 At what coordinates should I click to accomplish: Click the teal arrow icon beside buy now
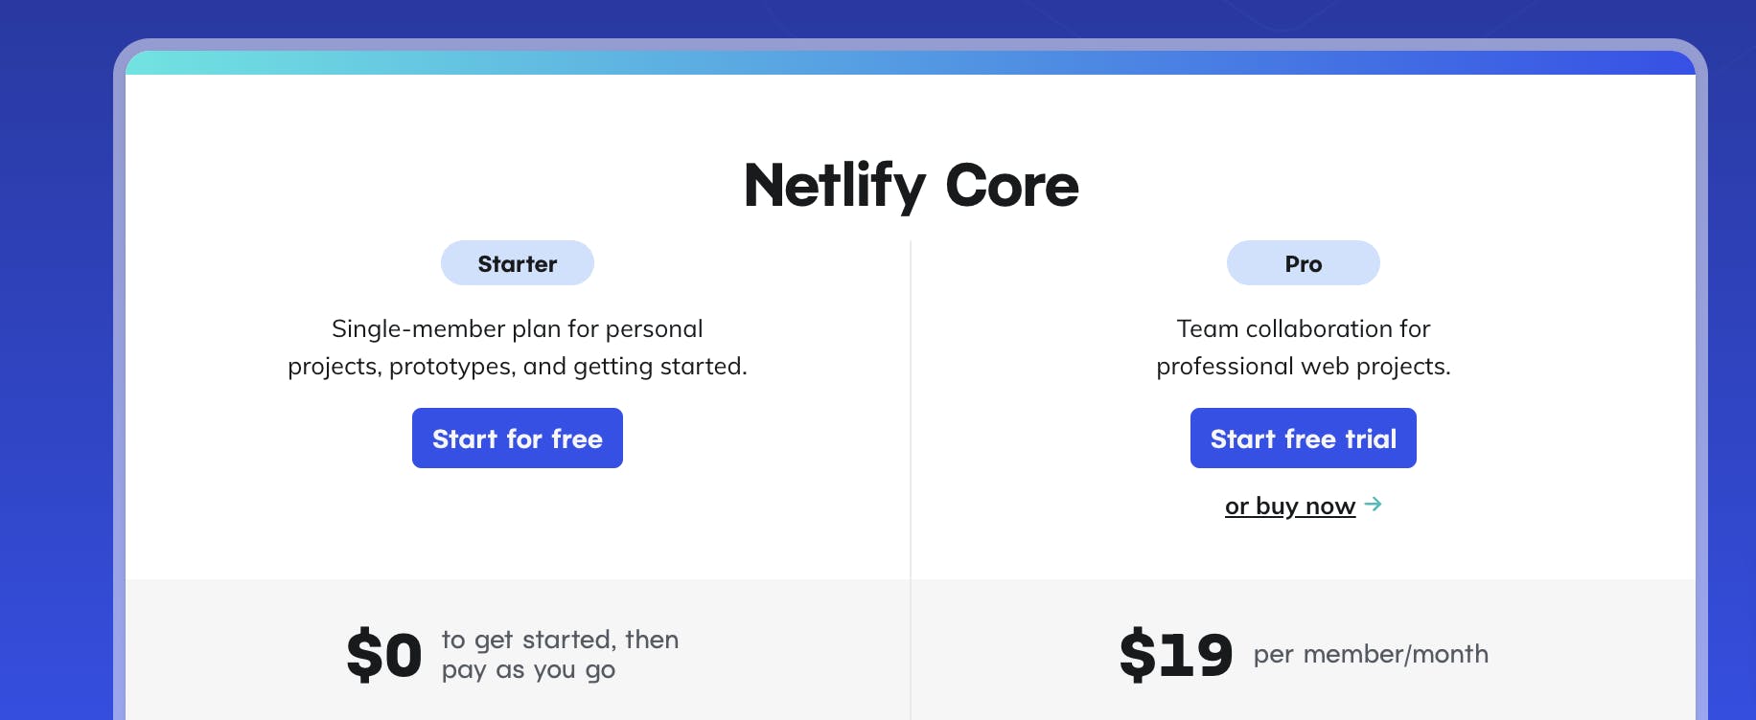1373,504
